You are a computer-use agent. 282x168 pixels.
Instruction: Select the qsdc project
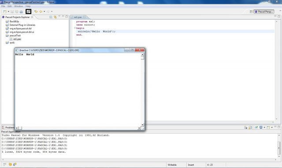point(12,43)
